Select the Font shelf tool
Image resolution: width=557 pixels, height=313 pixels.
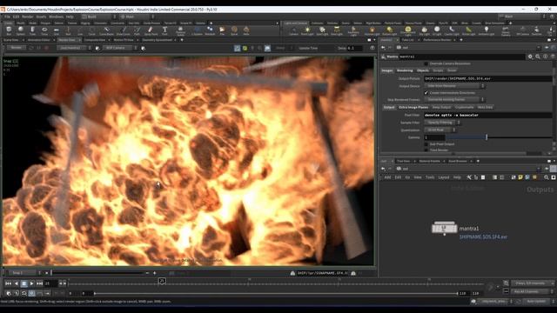pos(164,31)
